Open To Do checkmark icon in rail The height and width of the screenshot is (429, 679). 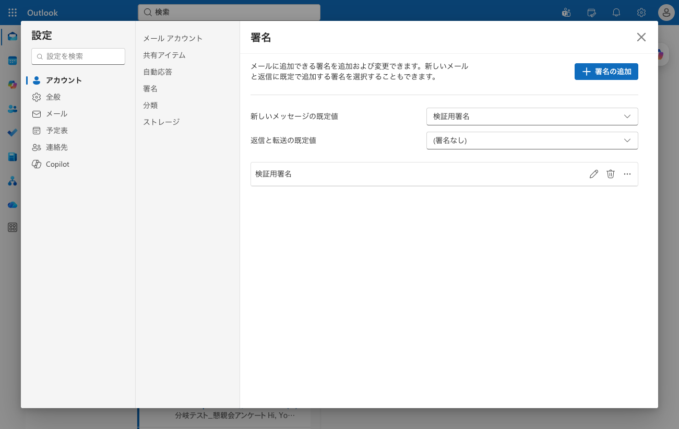(x=13, y=133)
